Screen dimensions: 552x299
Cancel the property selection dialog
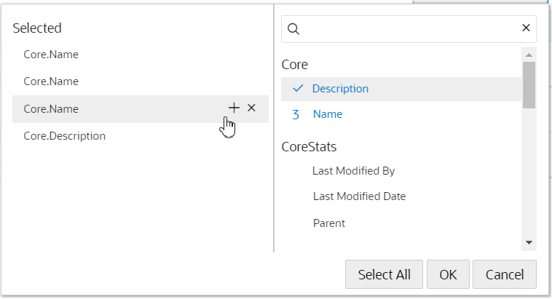(504, 274)
